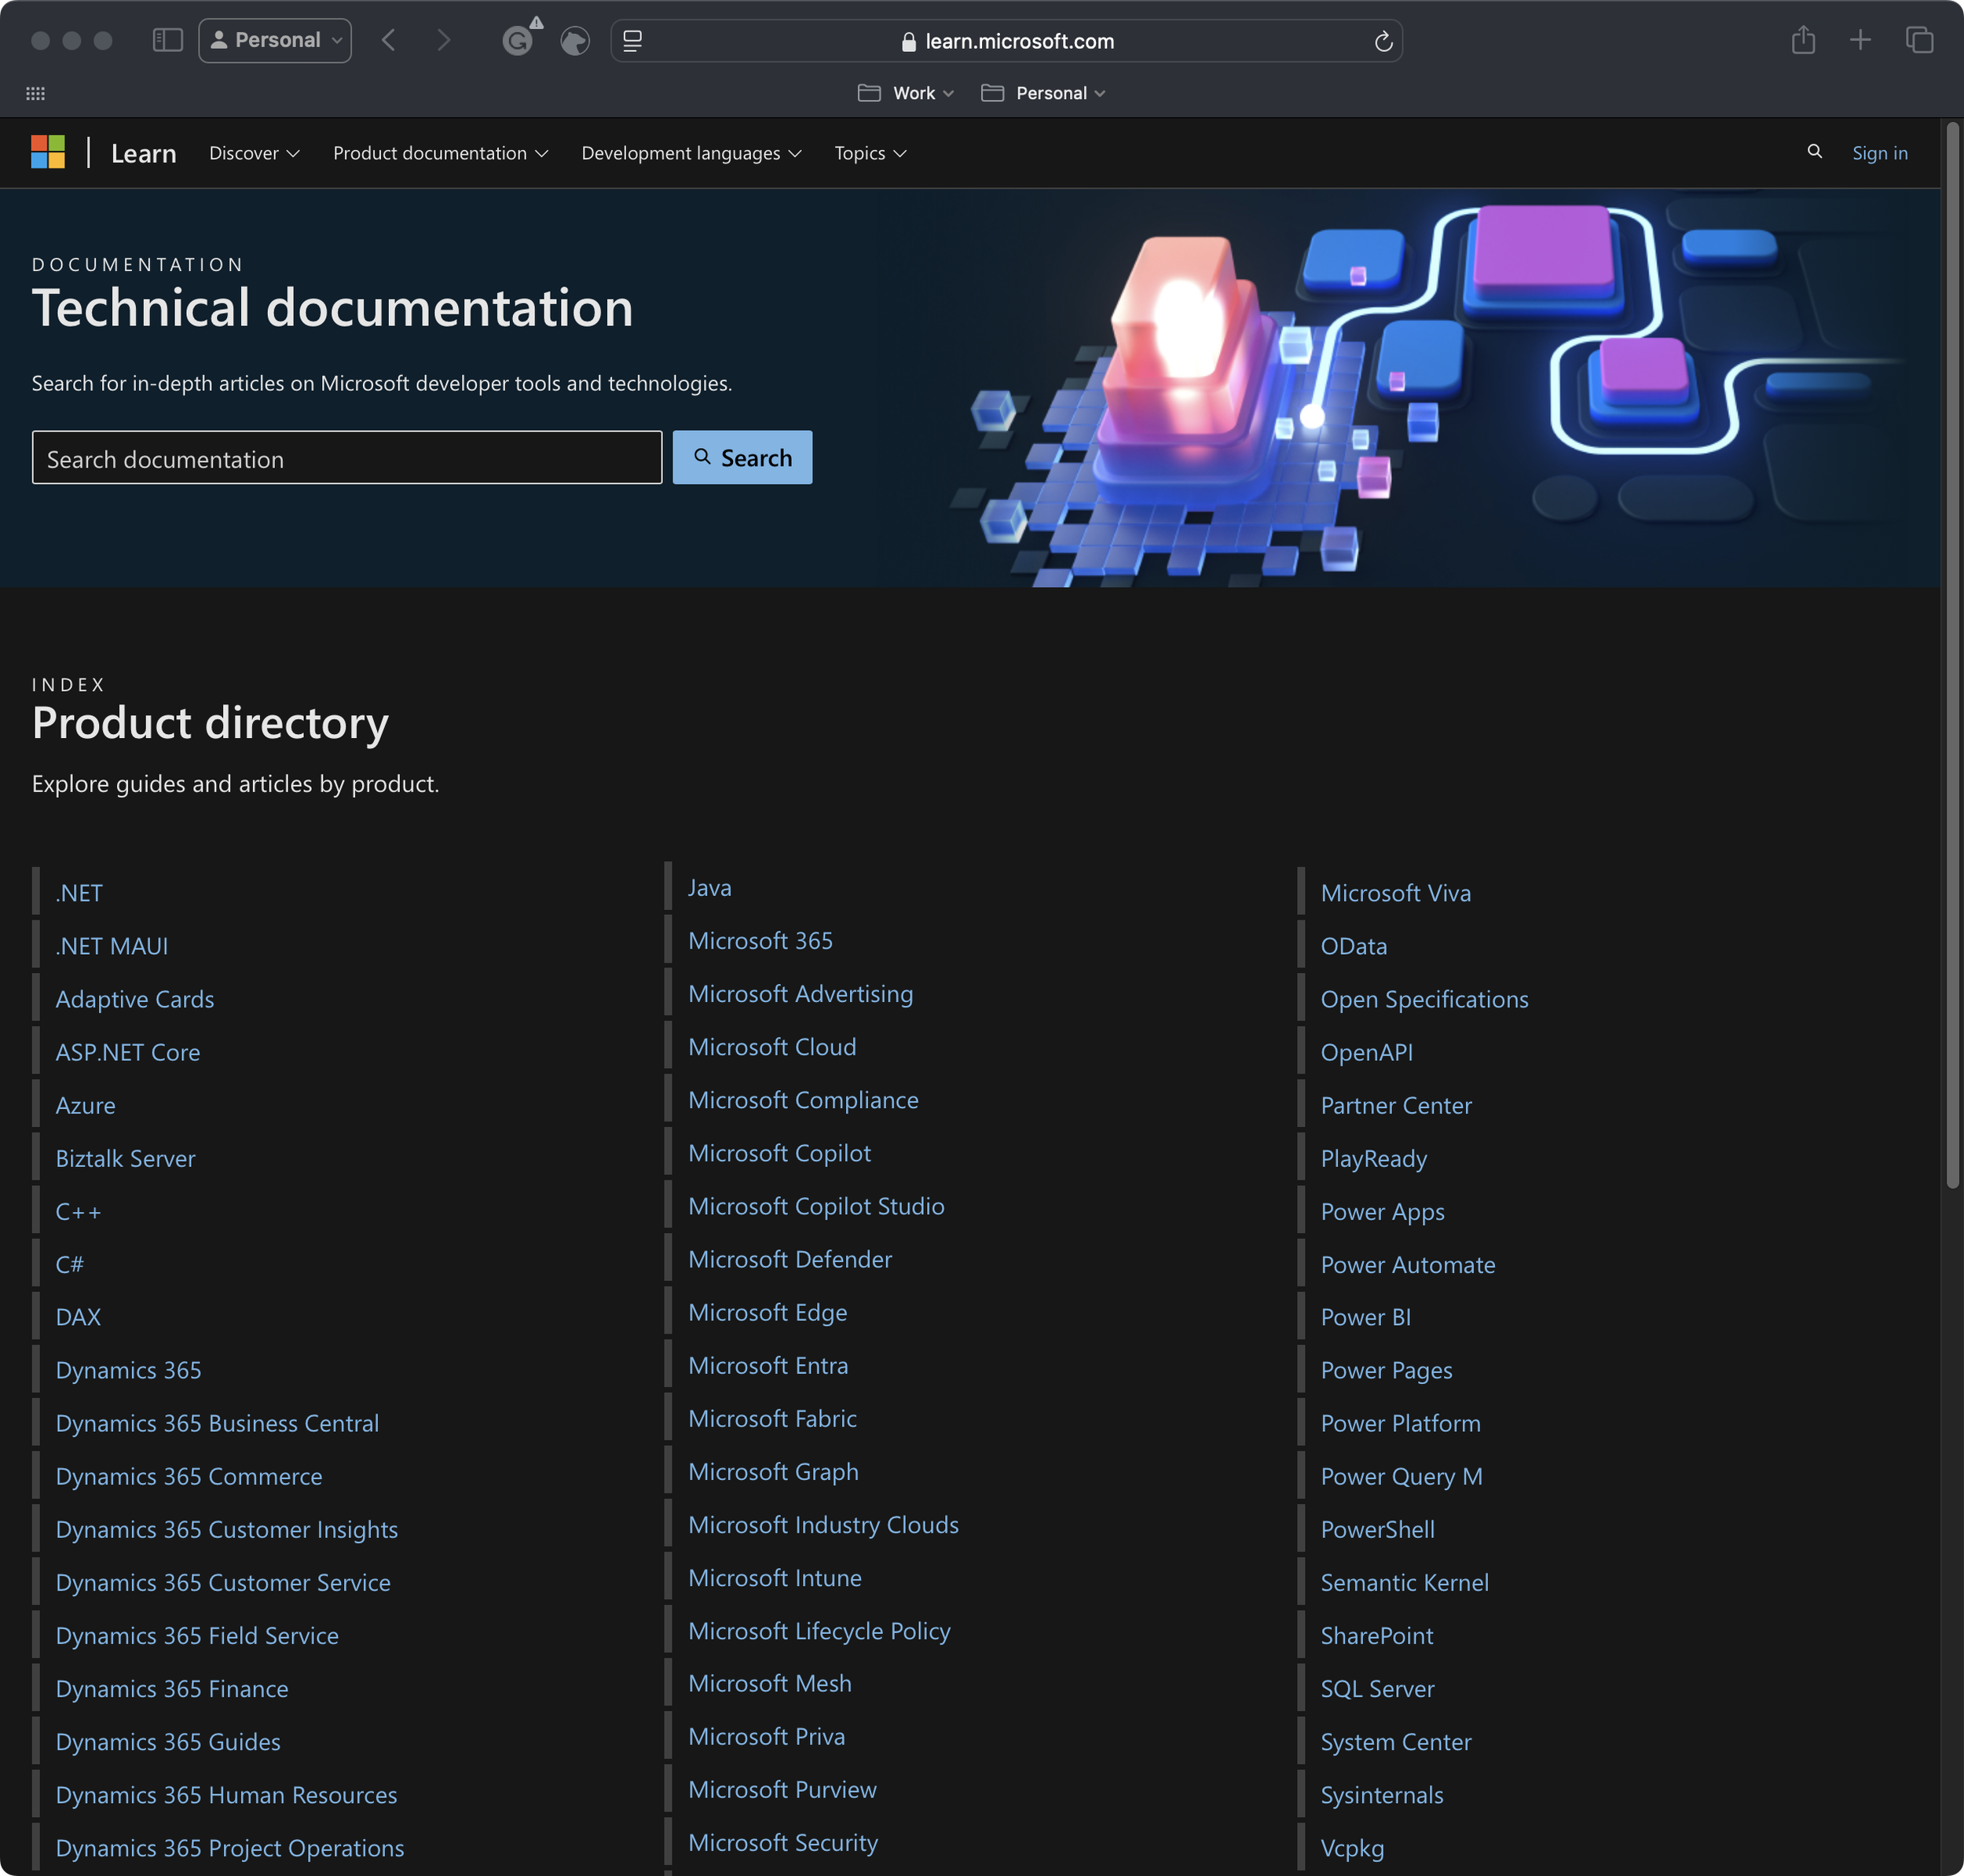This screenshot has height=1876, width=1964.
Task: Open the .NET documentation link
Action: point(79,893)
